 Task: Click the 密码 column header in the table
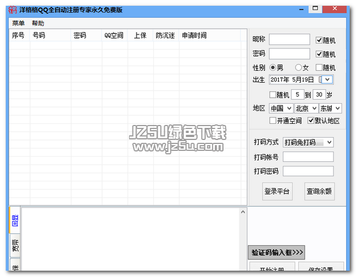point(86,36)
